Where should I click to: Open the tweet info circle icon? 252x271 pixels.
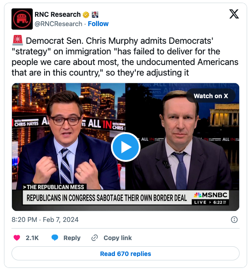click(234, 220)
